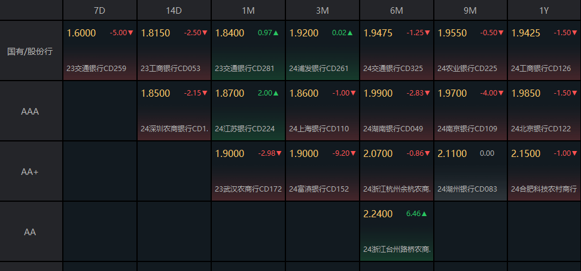
Task: Open the 23交通银行CD259 bond link
Action: tap(96, 69)
